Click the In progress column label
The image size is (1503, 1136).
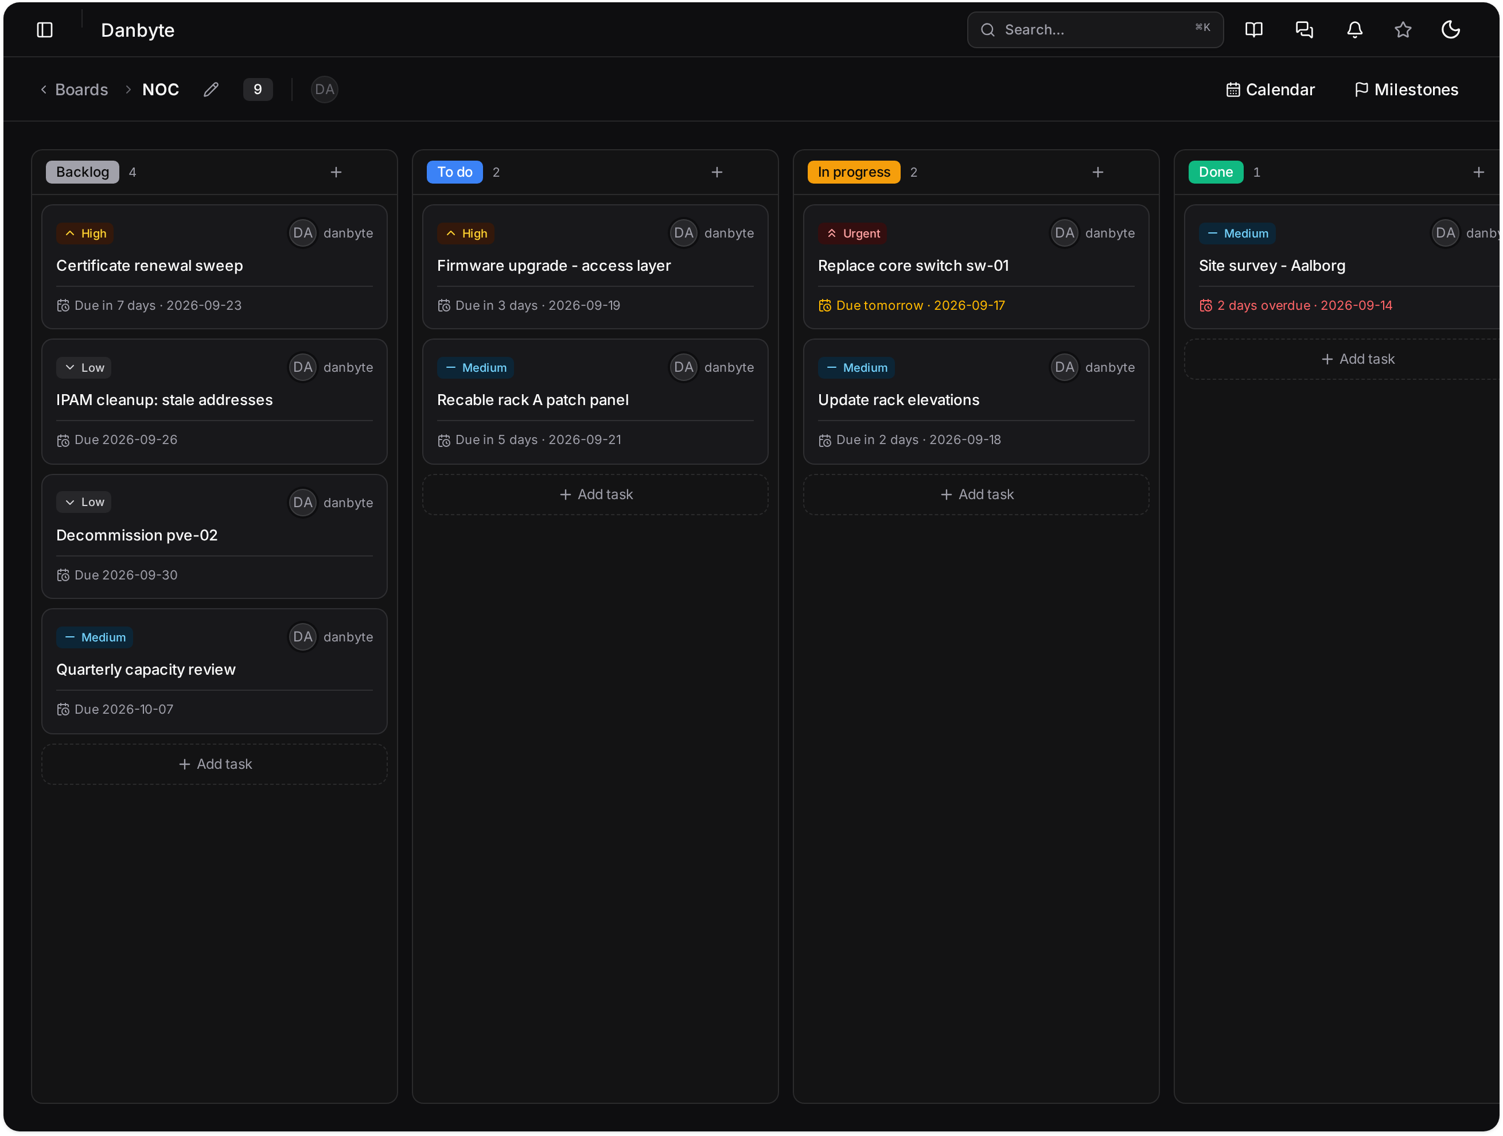854,173
